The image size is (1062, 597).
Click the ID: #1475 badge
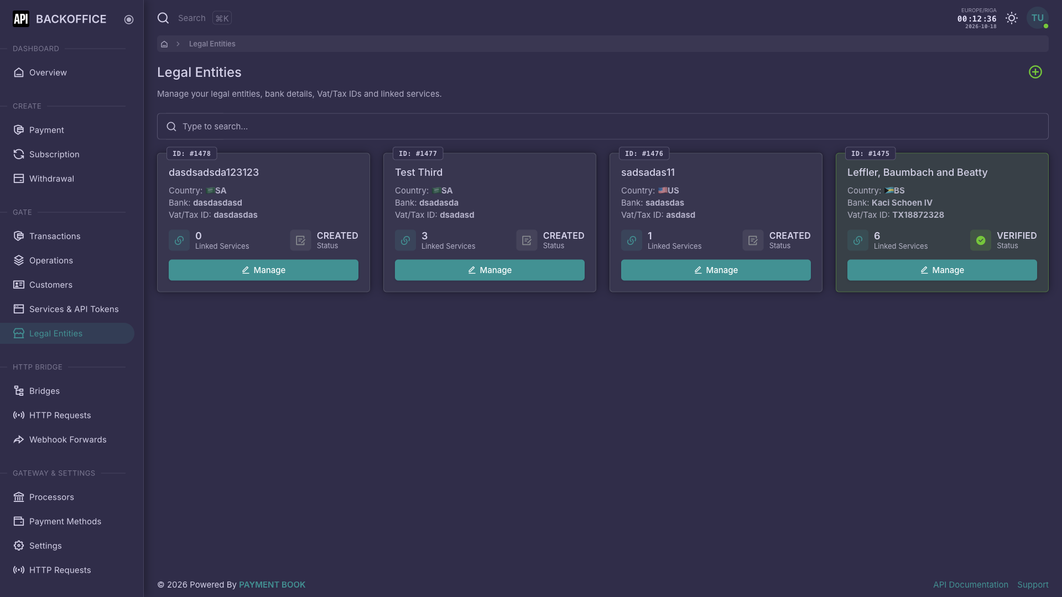[870, 154]
